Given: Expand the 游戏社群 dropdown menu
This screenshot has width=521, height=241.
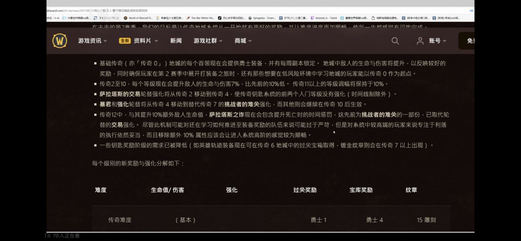Looking at the screenshot, I should [x=208, y=41].
